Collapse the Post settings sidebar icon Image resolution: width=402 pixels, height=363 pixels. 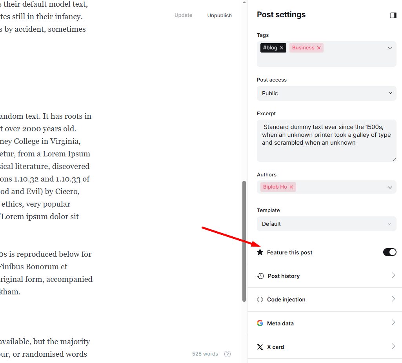click(x=393, y=15)
